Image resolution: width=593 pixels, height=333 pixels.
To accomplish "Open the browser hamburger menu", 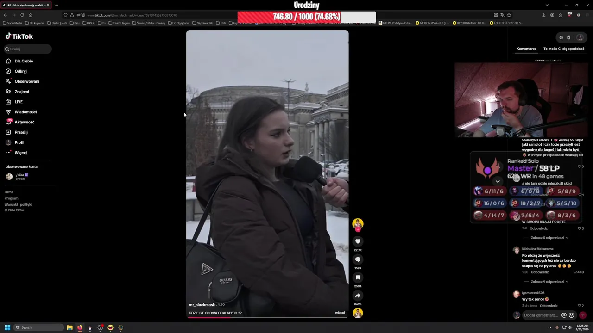I will 587,15.
